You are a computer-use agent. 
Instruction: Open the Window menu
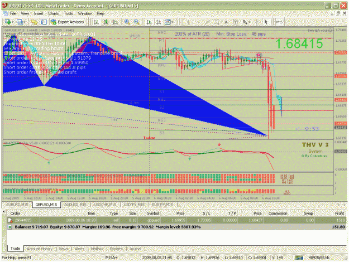(x=85, y=13)
